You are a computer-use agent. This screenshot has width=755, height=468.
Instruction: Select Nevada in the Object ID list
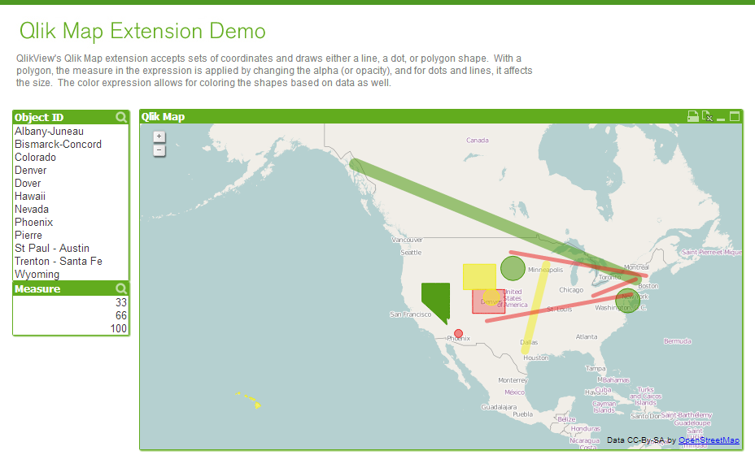pos(71,210)
